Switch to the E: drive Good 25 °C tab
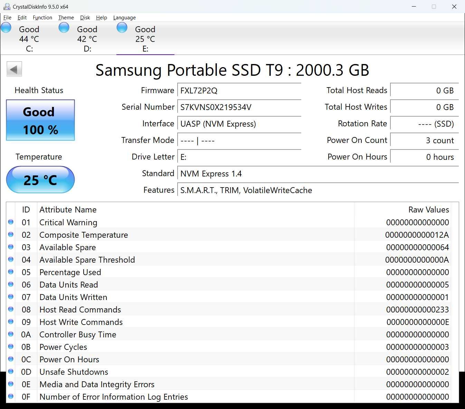 point(145,38)
